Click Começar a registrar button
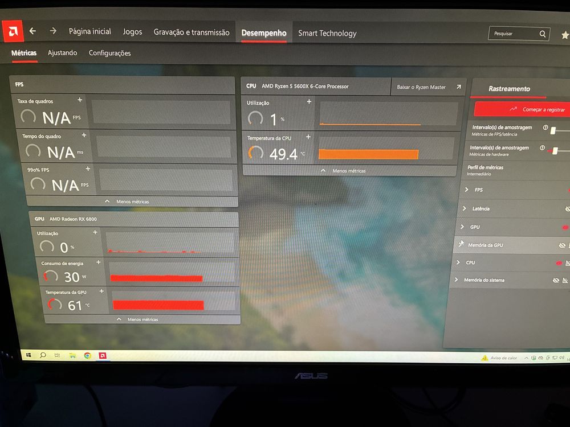570x427 pixels. [x=522, y=109]
